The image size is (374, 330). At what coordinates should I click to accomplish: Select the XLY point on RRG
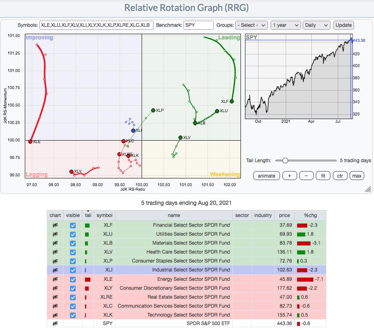pyautogui.click(x=71, y=172)
